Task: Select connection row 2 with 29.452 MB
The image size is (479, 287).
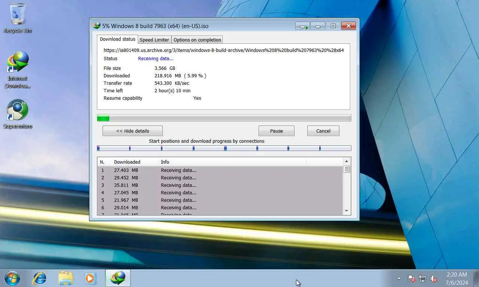Action: 220,178
